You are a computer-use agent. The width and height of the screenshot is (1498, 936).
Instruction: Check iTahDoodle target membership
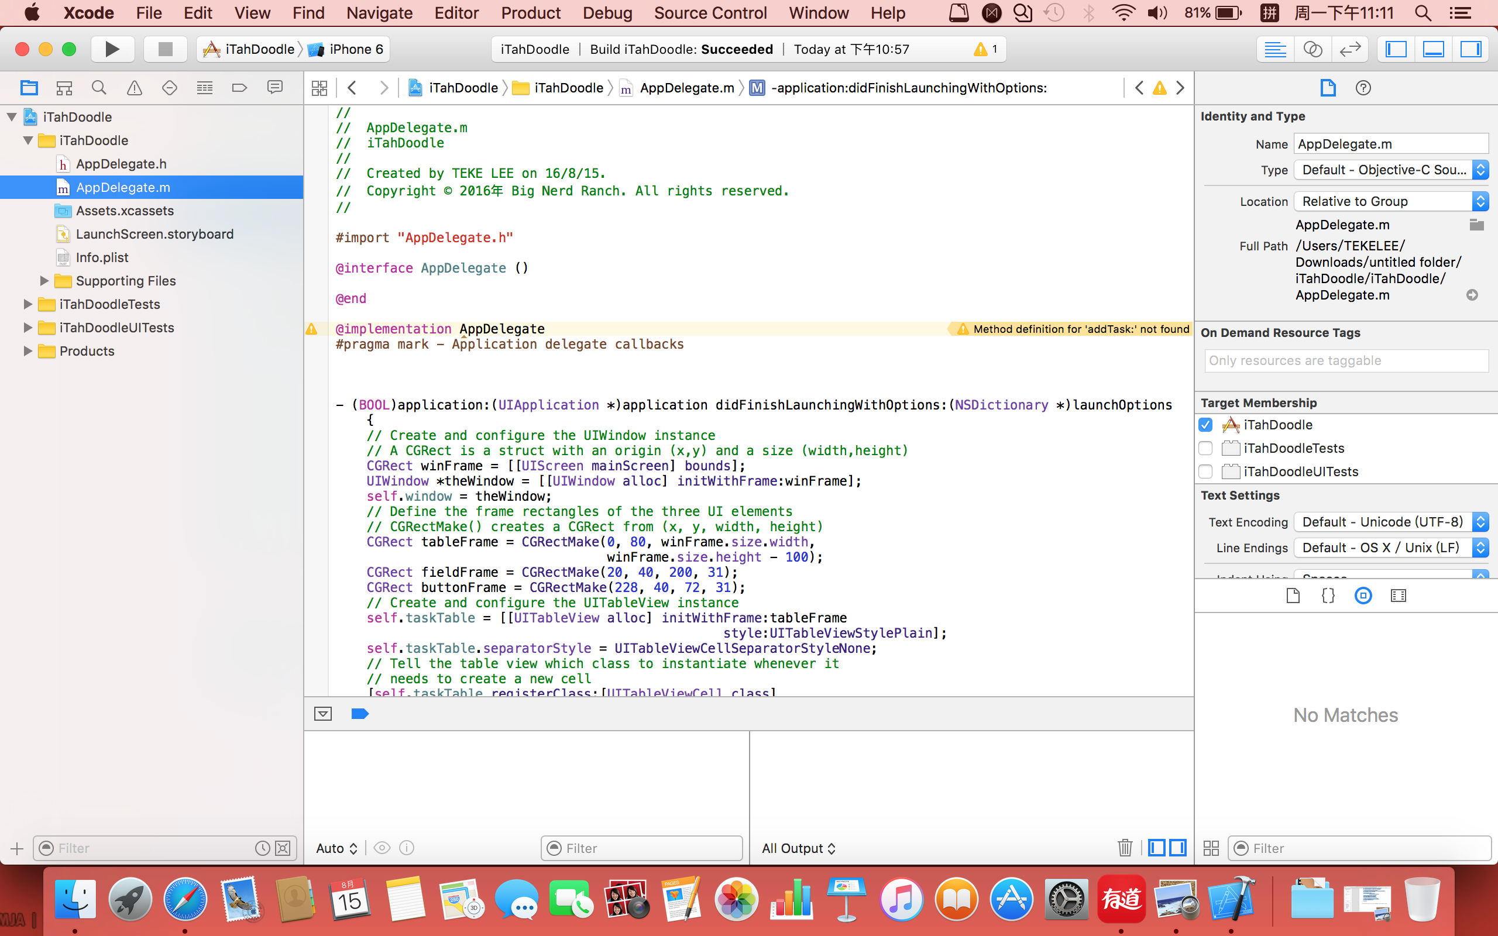click(1205, 425)
